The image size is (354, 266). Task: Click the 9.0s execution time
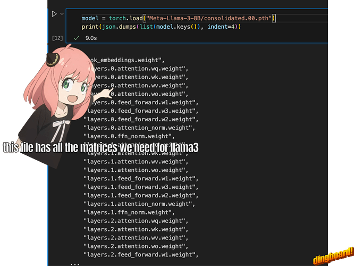pos(91,38)
